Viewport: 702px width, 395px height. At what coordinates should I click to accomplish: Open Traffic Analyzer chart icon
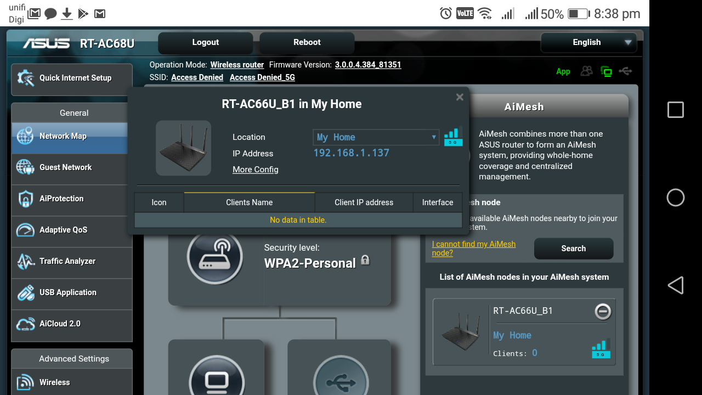26,261
